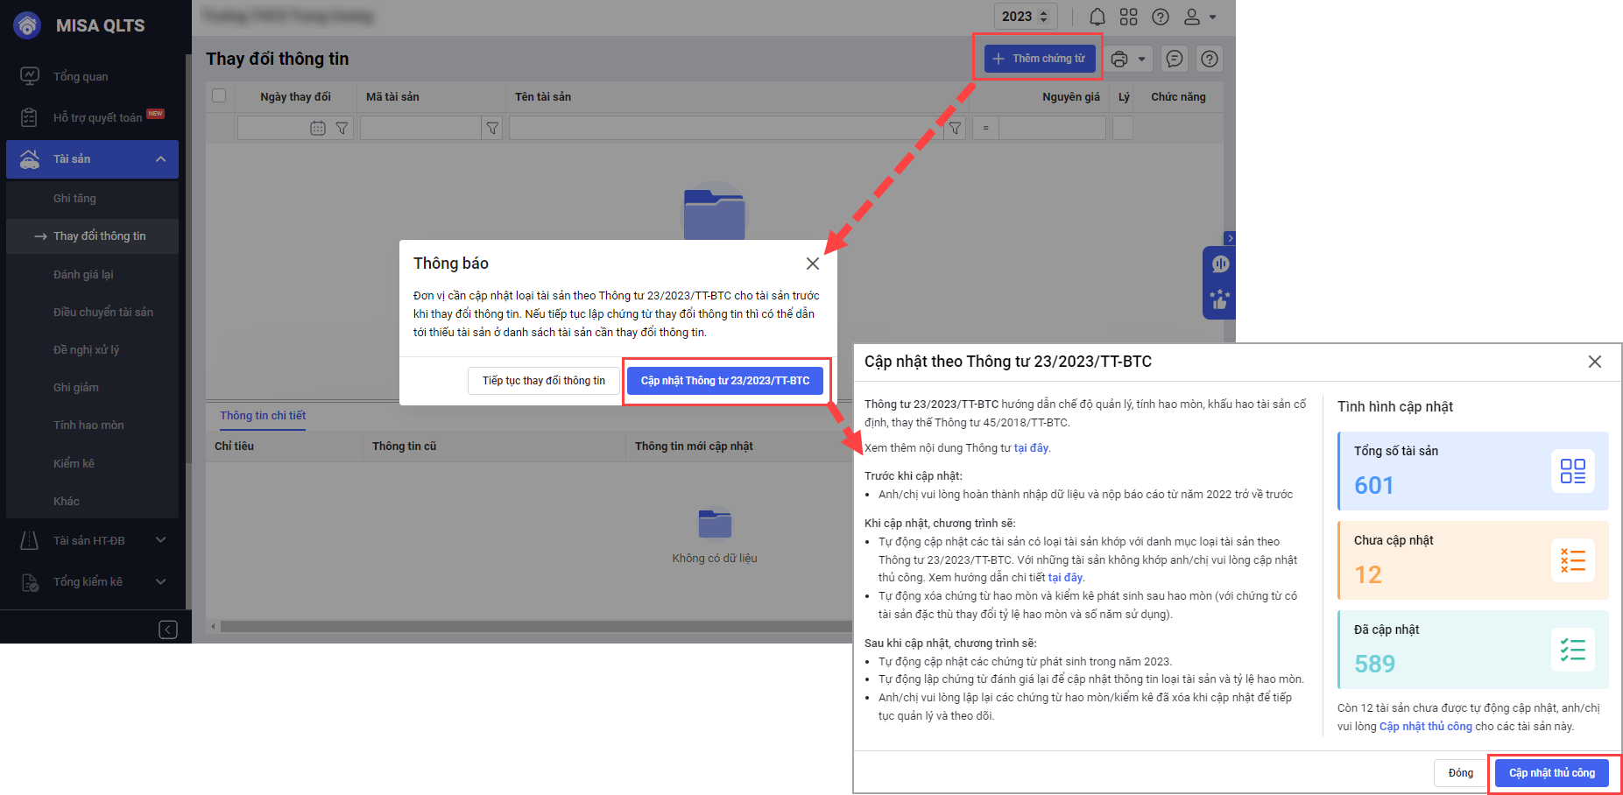Open Hỗ trợ quyết toán menu

(97, 117)
